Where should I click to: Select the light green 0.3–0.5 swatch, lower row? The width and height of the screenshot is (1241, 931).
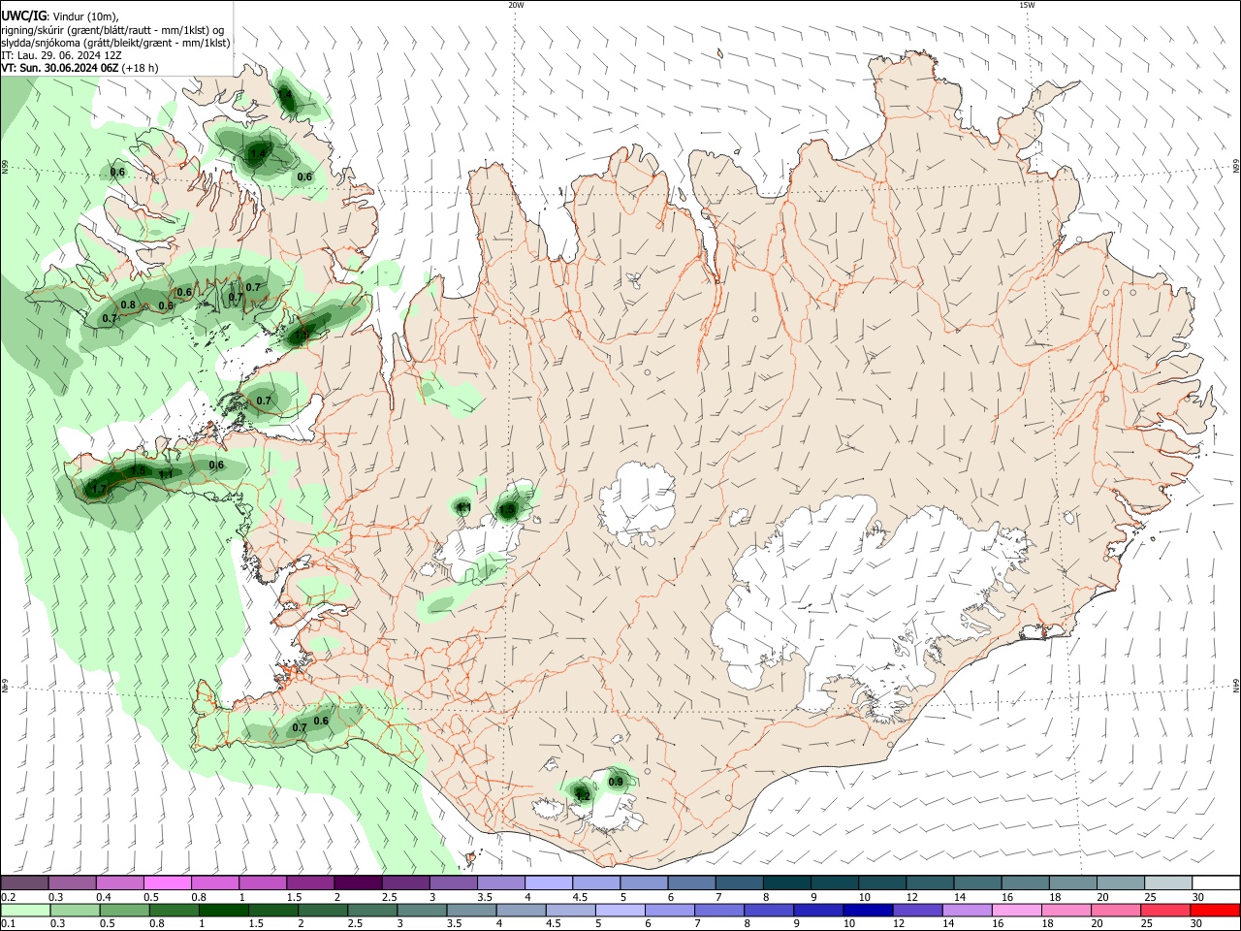pyautogui.click(x=75, y=910)
